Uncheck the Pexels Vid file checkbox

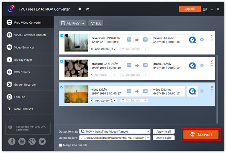tap(62, 36)
